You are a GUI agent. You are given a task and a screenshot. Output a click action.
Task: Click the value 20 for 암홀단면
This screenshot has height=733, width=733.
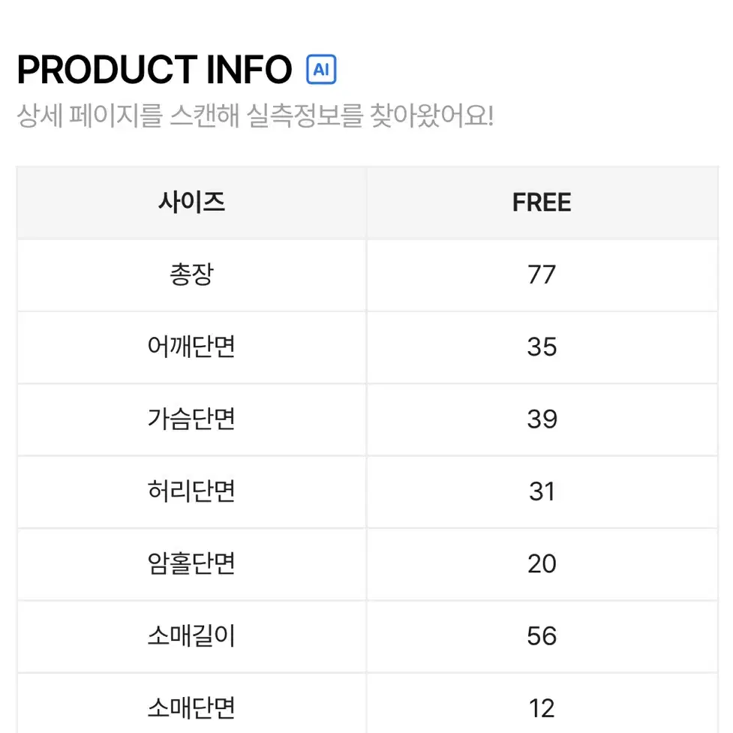point(542,563)
